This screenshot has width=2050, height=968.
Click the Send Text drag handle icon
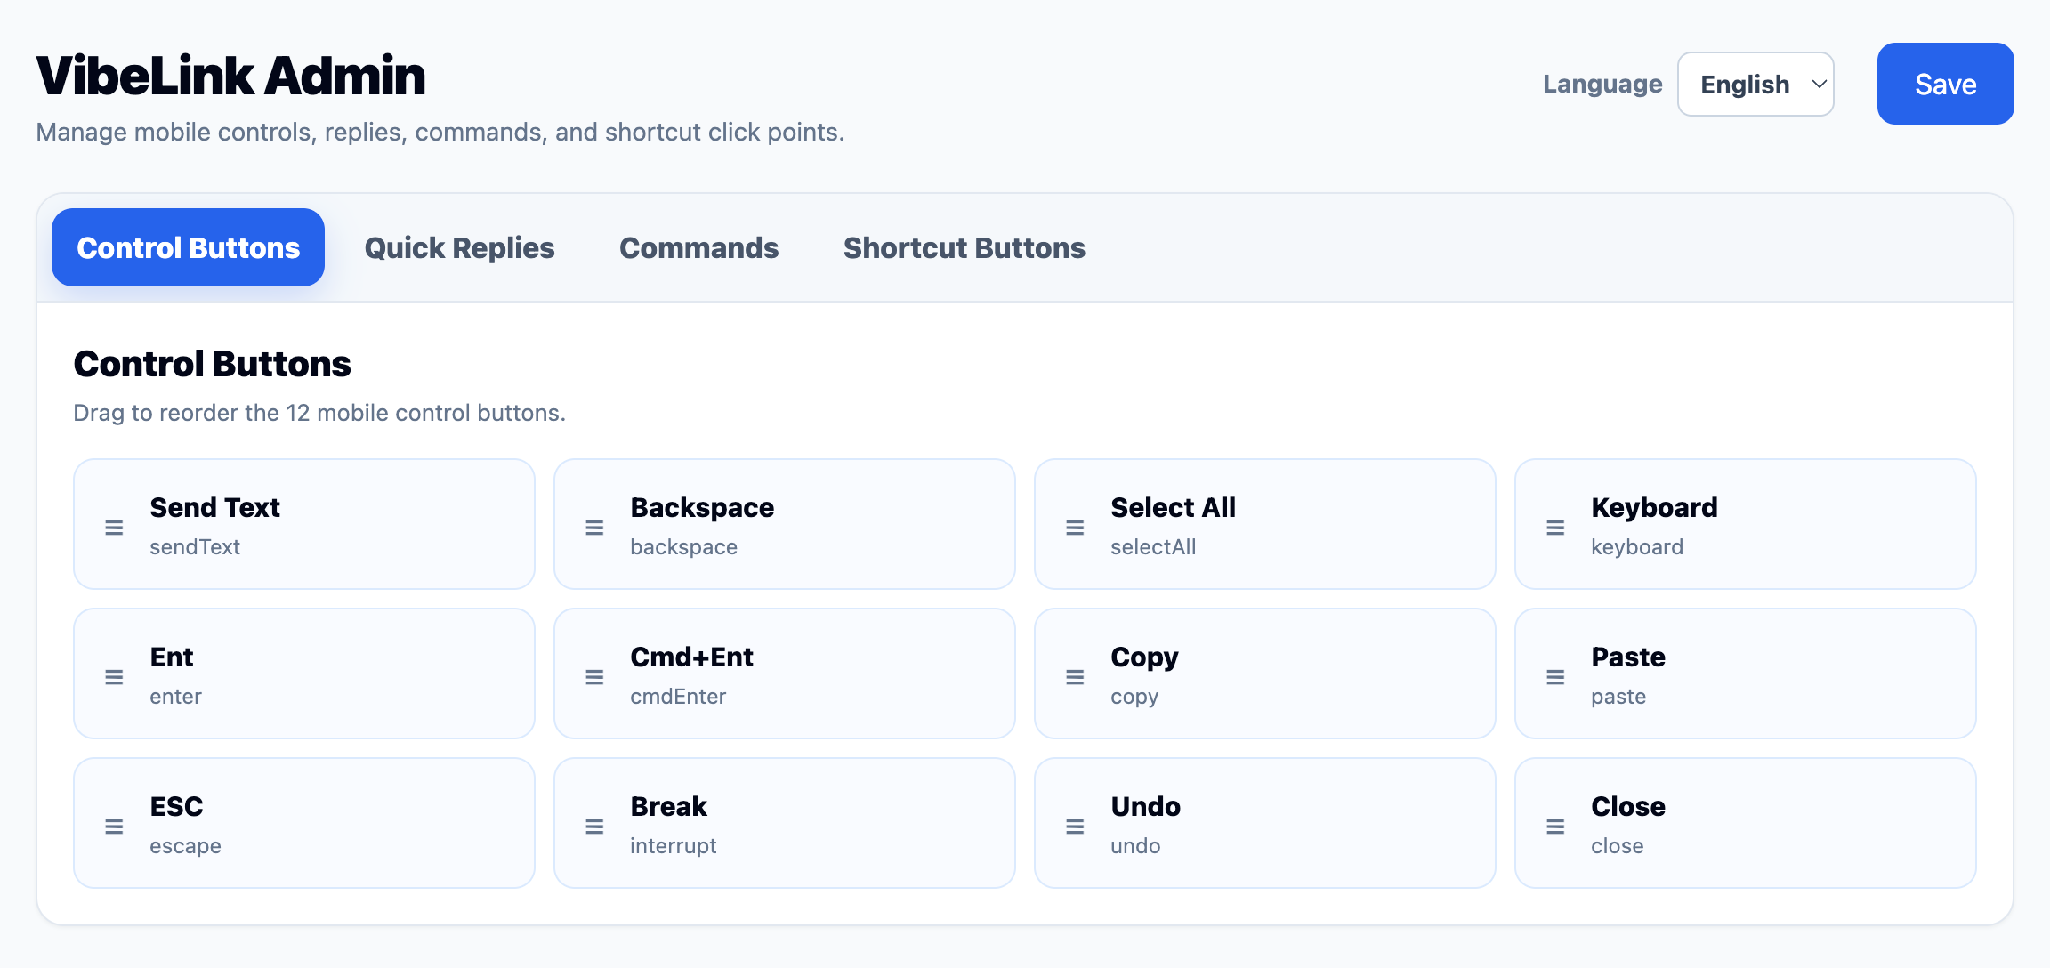click(x=114, y=527)
